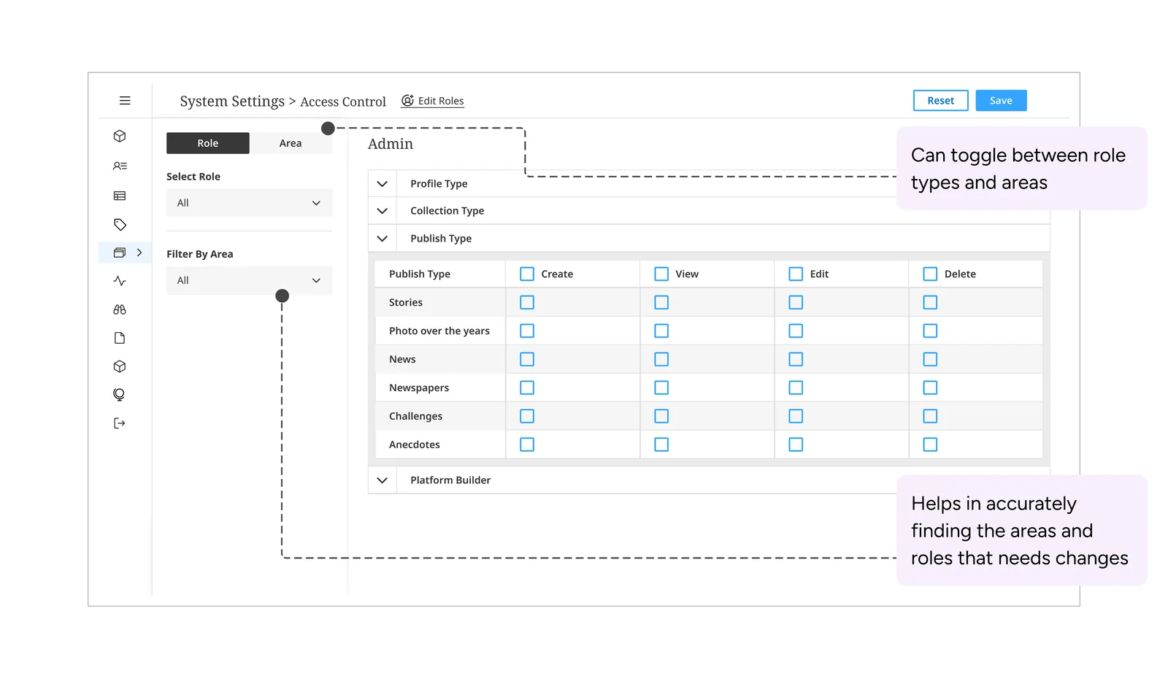Open the Select Role dropdown

pyautogui.click(x=249, y=203)
